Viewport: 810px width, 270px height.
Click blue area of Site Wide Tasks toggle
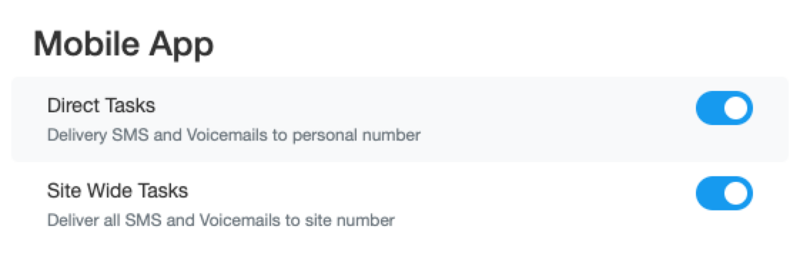pos(709,193)
